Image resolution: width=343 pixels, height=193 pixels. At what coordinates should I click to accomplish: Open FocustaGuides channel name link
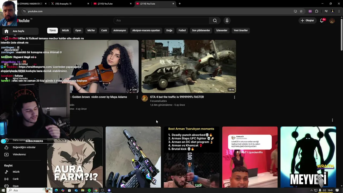[158, 101]
